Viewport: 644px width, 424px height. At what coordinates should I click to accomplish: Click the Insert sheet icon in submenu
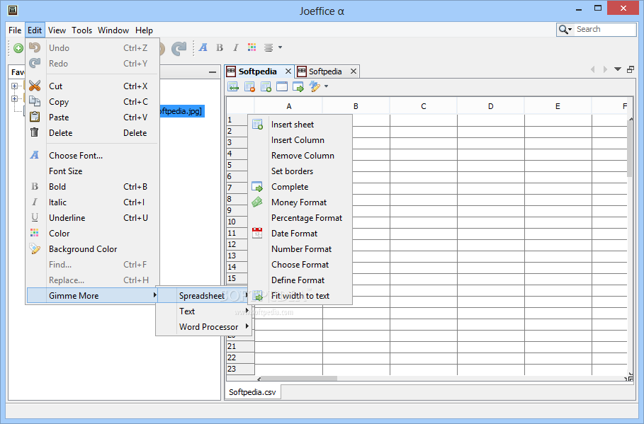[x=257, y=125]
